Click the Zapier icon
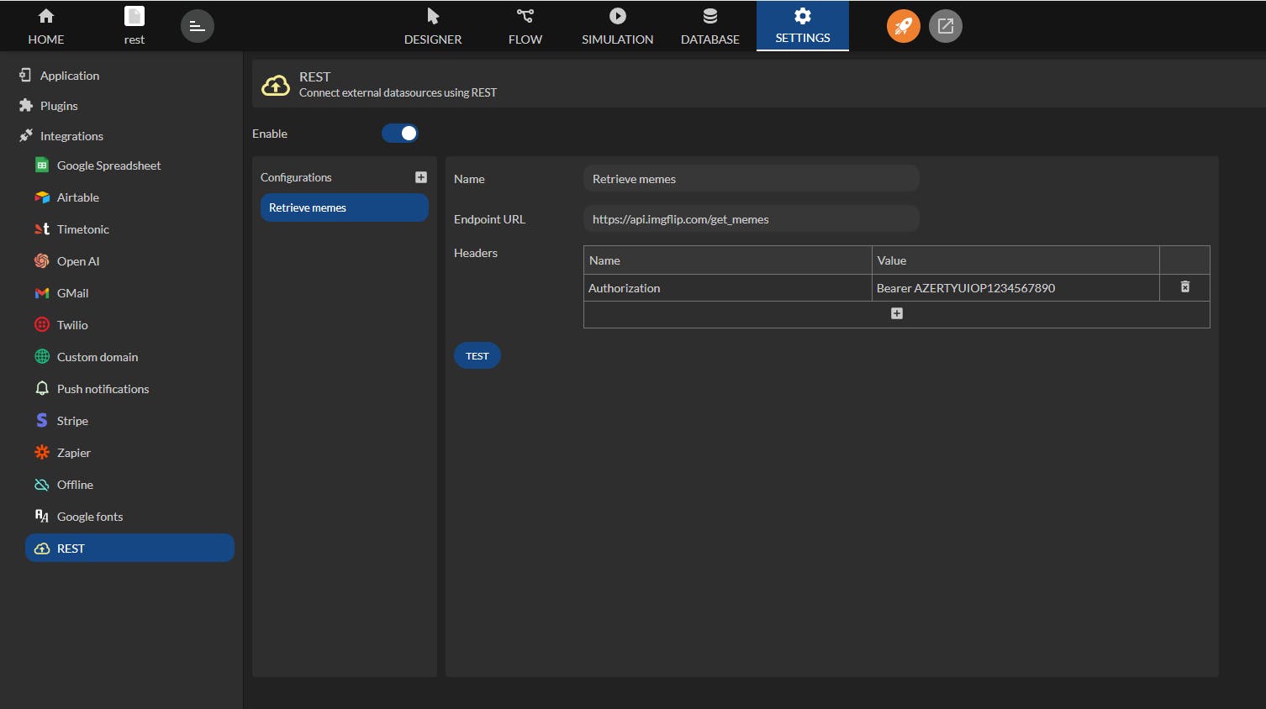 pyautogui.click(x=42, y=453)
